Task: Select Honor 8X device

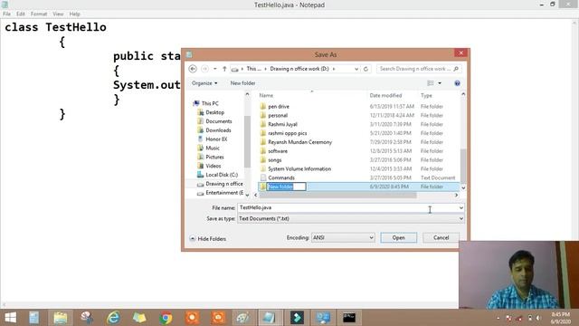Action: (x=216, y=139)
